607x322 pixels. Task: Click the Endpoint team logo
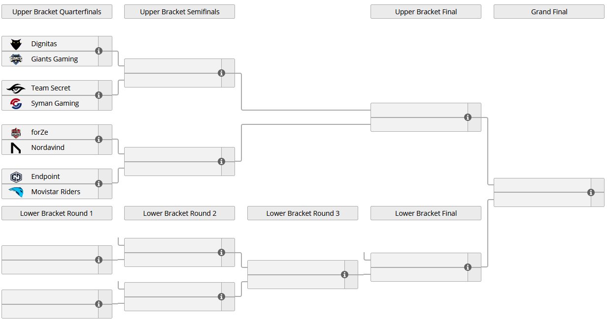click(16, 177)
